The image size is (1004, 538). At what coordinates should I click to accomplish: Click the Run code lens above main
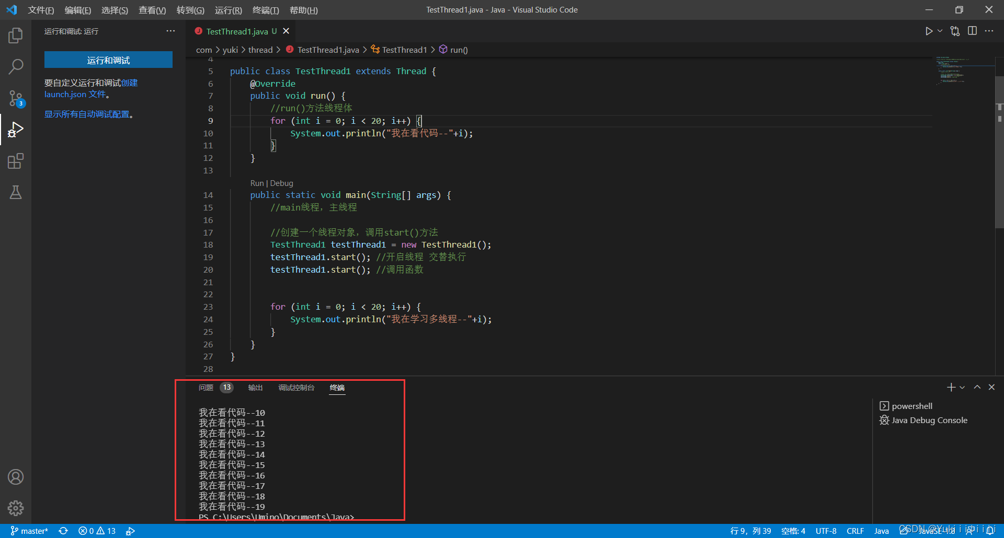click(257, 183)
